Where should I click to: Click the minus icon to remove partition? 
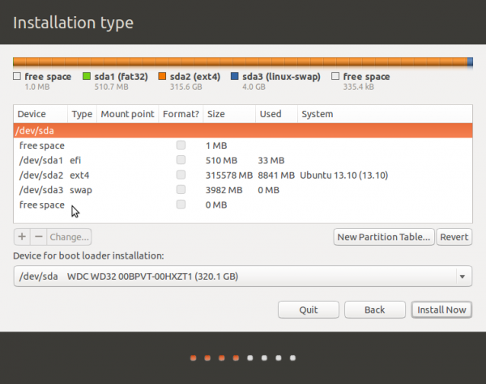[38, 237]
